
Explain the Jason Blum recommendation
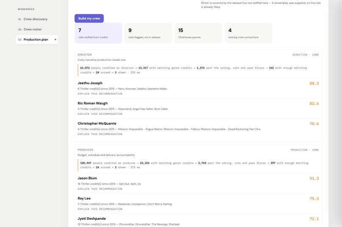[x=100, y=189]
